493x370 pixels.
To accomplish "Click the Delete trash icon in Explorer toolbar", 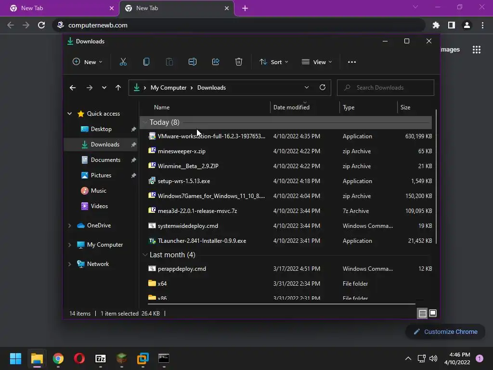I will pyautogui.click(x=239, y=62).
